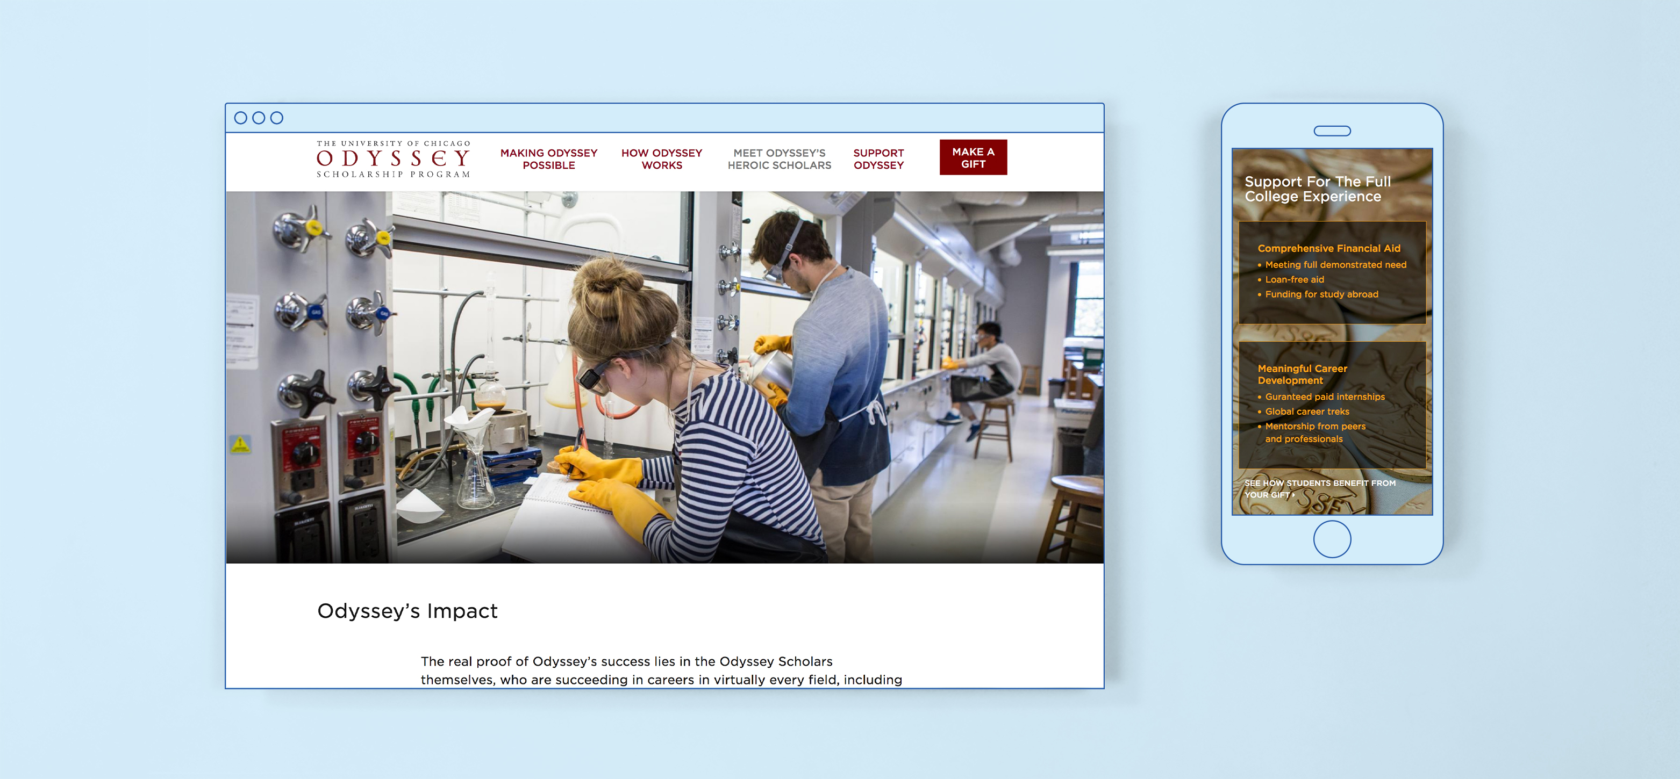The height and width of the screenshot is (779, 1680).
Task: Click the Odyssey Scholarship Program logo
Action: [394, 159]
